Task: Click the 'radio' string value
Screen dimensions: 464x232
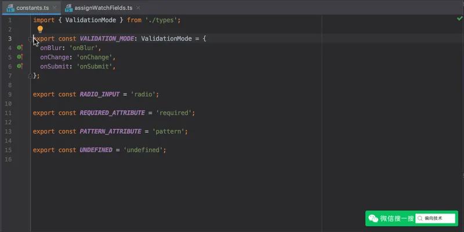Action: [143, 95]
